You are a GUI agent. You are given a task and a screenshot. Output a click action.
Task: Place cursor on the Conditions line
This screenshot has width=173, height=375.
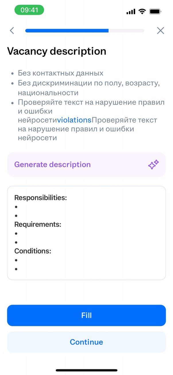click(x=33, y=251)
